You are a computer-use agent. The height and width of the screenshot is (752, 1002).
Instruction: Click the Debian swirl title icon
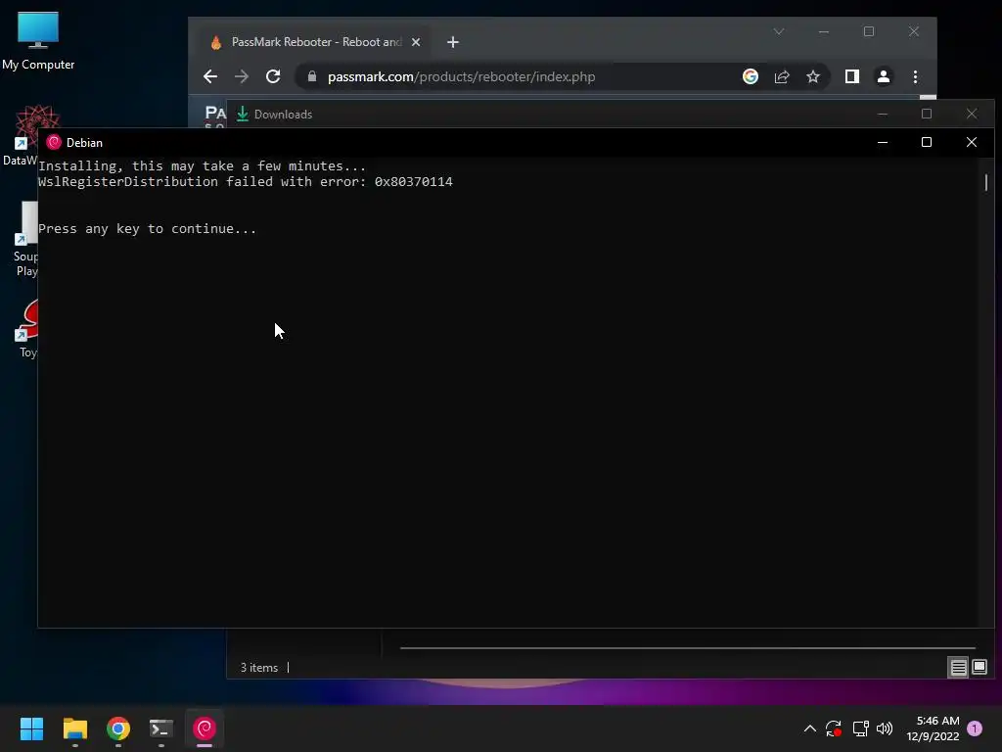[54, 142]
